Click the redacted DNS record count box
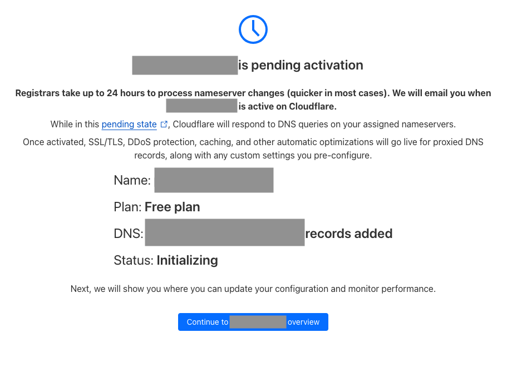The image size is (512, 377). click(224, 233)
